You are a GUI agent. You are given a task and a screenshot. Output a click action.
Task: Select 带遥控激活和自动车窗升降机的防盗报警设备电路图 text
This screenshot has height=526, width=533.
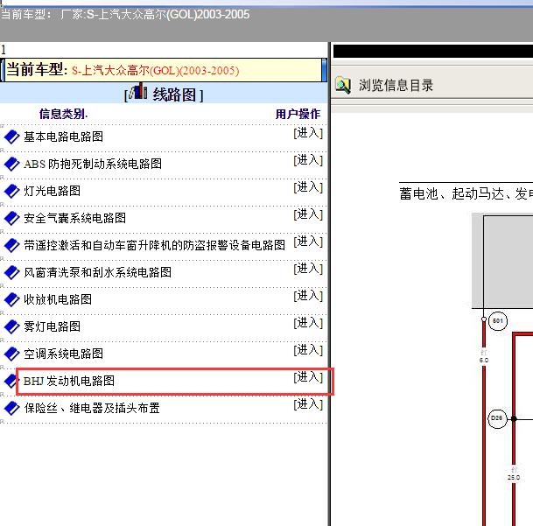154,245
